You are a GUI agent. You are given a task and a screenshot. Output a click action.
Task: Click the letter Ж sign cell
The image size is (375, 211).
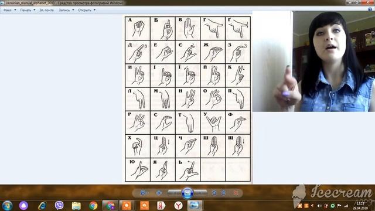point(213,52)
